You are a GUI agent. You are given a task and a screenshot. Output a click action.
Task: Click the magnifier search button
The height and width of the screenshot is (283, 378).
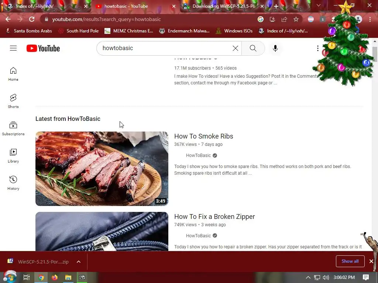pos(253,48)
